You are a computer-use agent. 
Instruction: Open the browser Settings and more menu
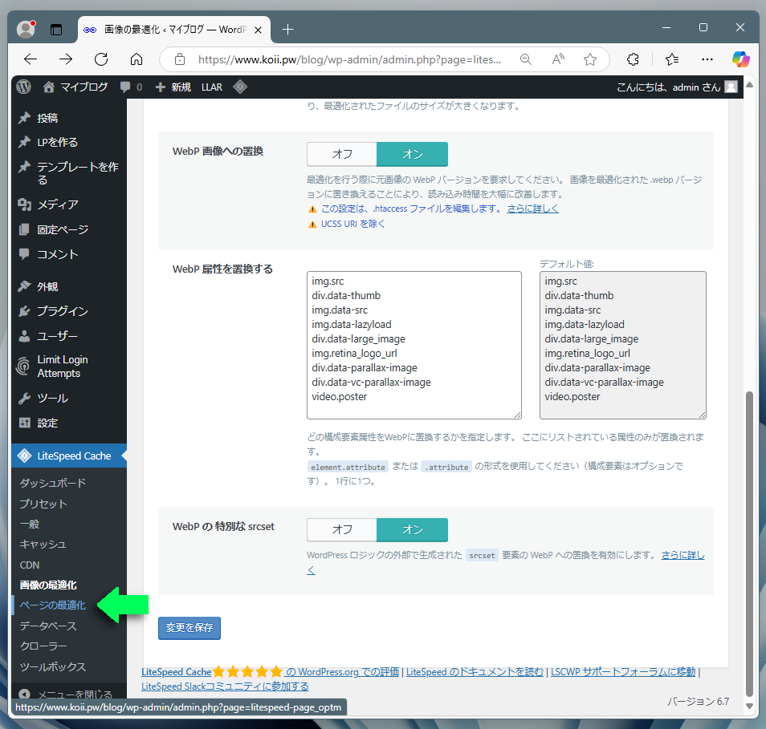(707, 59)
